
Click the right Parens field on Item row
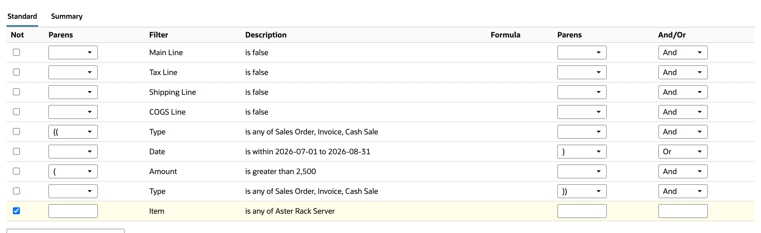(x=582, y=211)
